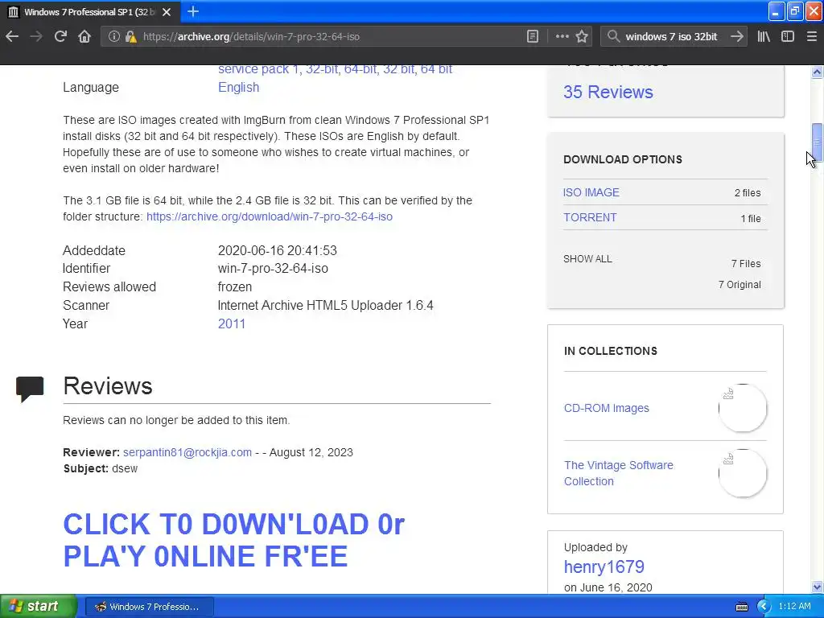824x618 pixels.
Task: Show site information icon in address bar
Action: 113,36
